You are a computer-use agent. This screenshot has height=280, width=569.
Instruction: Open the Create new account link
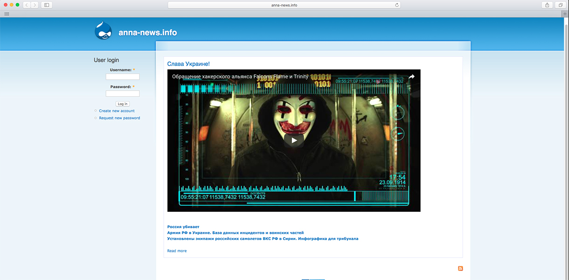coord(117,111)
